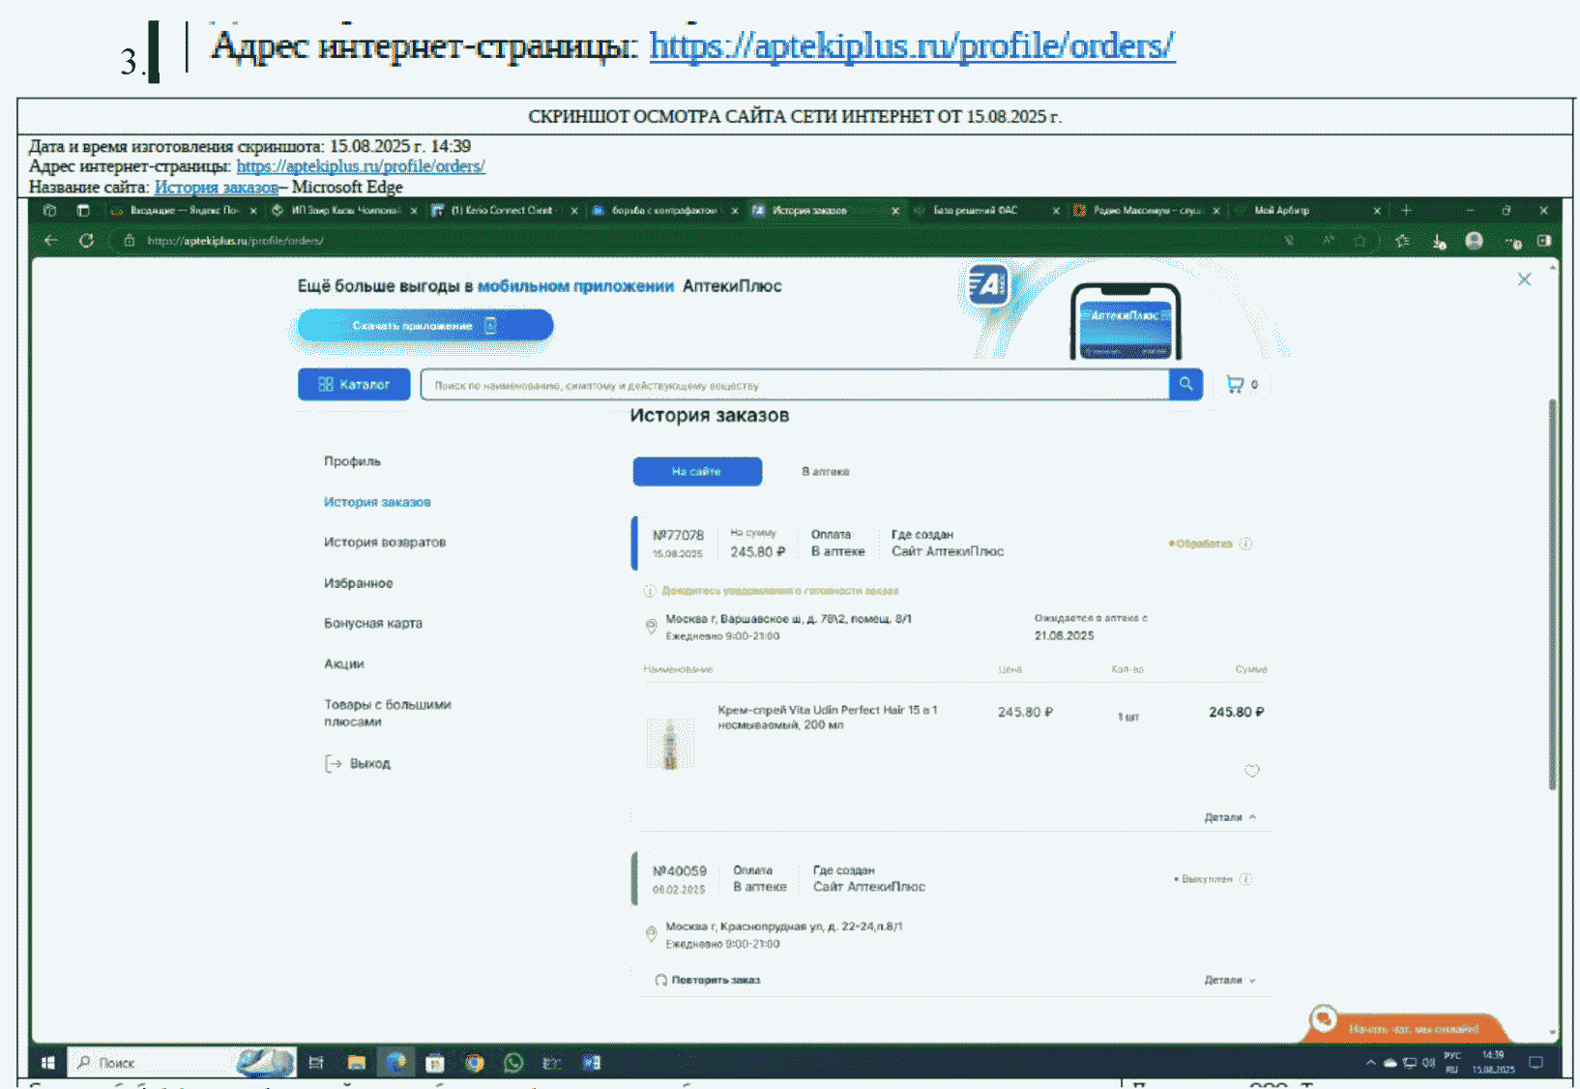This screenshot has width=1580, height=1089.
Task: Open Edge downloads icon in toolbar
Action: pyautogui.click(x=1439, y=241)
